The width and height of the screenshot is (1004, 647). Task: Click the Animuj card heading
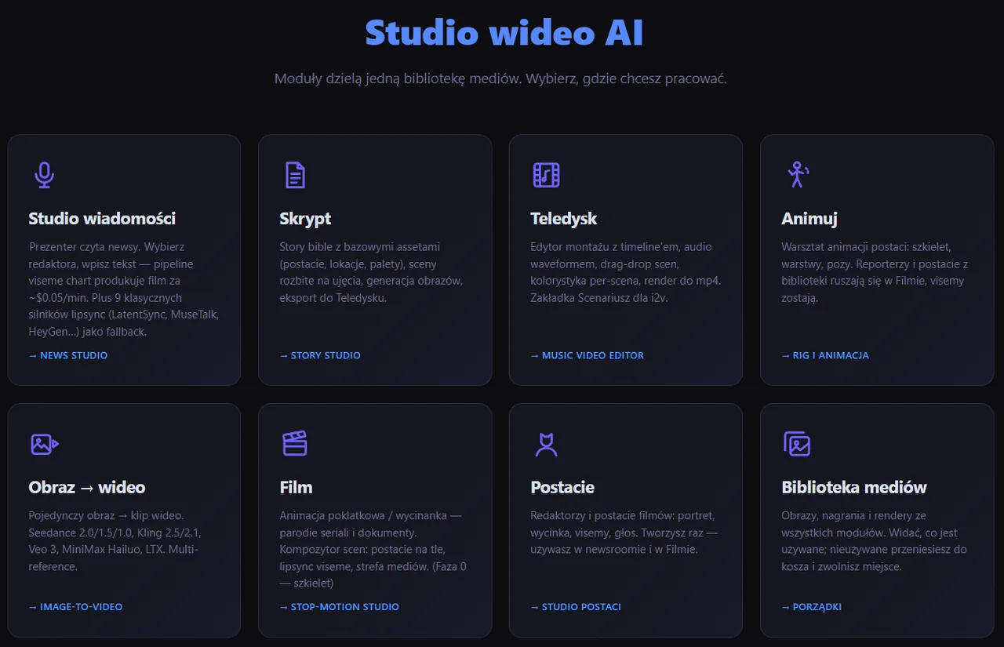click(x=809, y=219)
